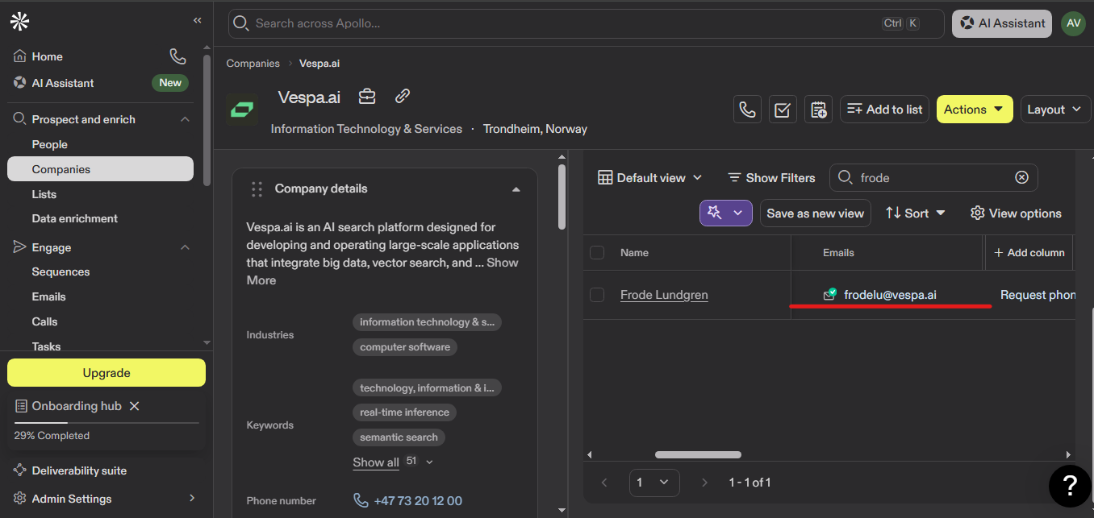1094x518 pixels.
Task: Open the Sort dropdown
Action: pyautogui.click(x=915, y=213)
